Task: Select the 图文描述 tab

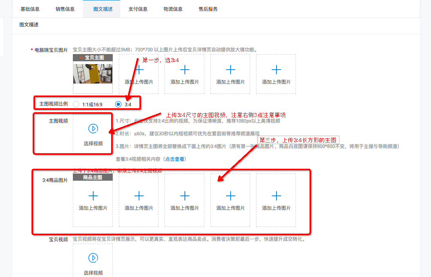Action: pyautogui.click(x=103, y=9)
